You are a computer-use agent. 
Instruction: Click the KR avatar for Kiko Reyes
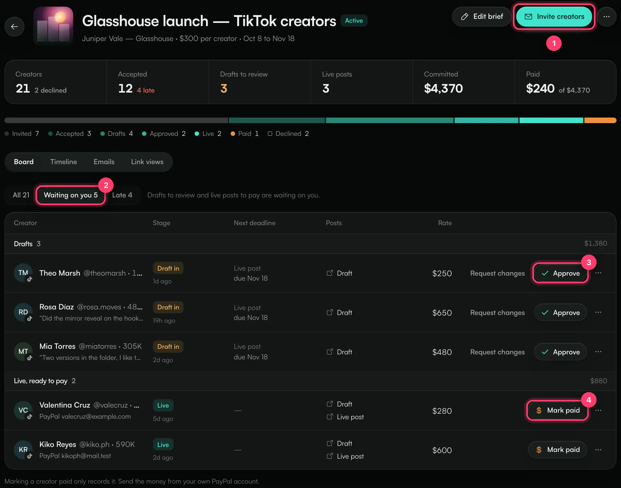(23, 450)
